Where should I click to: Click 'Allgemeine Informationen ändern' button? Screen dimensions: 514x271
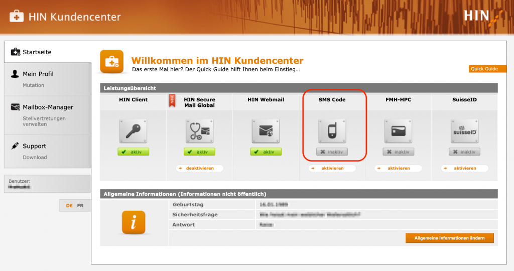coord(449,238)
